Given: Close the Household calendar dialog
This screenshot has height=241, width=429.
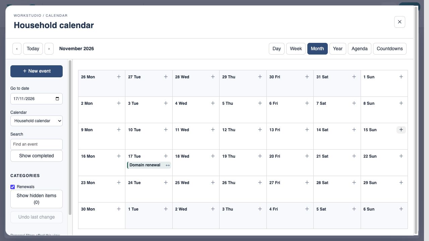Looking at the screenshot, I should pyautogui.click(x=400, y=22).
